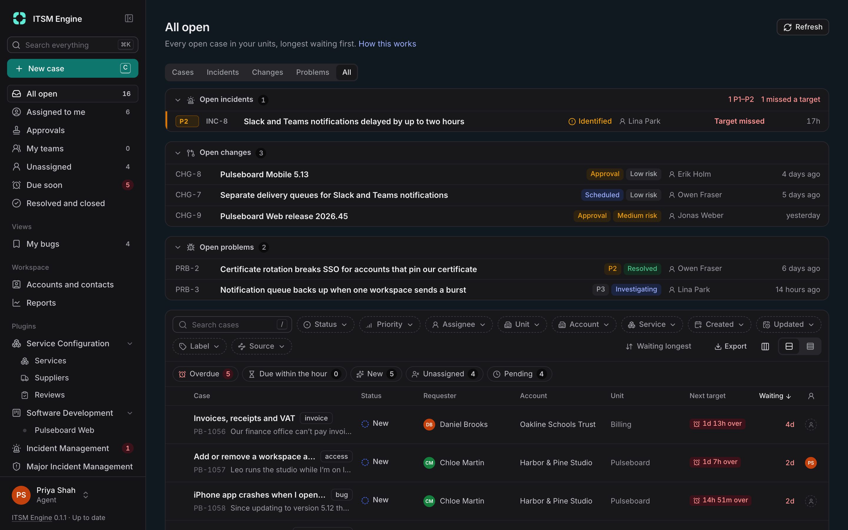
Task: Switch to compact row list view
Action: pos(810,346)
